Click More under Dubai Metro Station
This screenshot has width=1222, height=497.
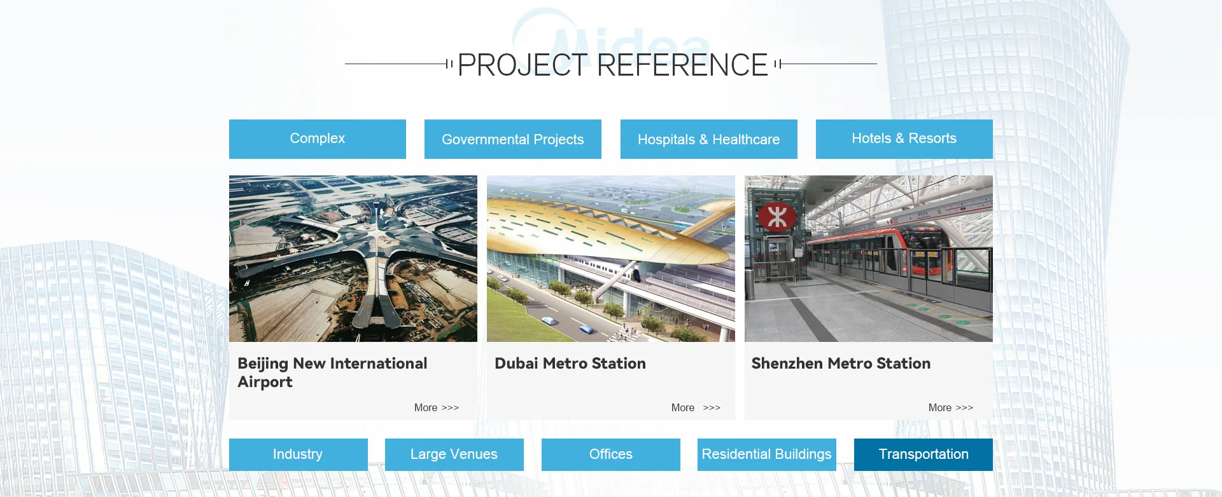tap(696, 407)
